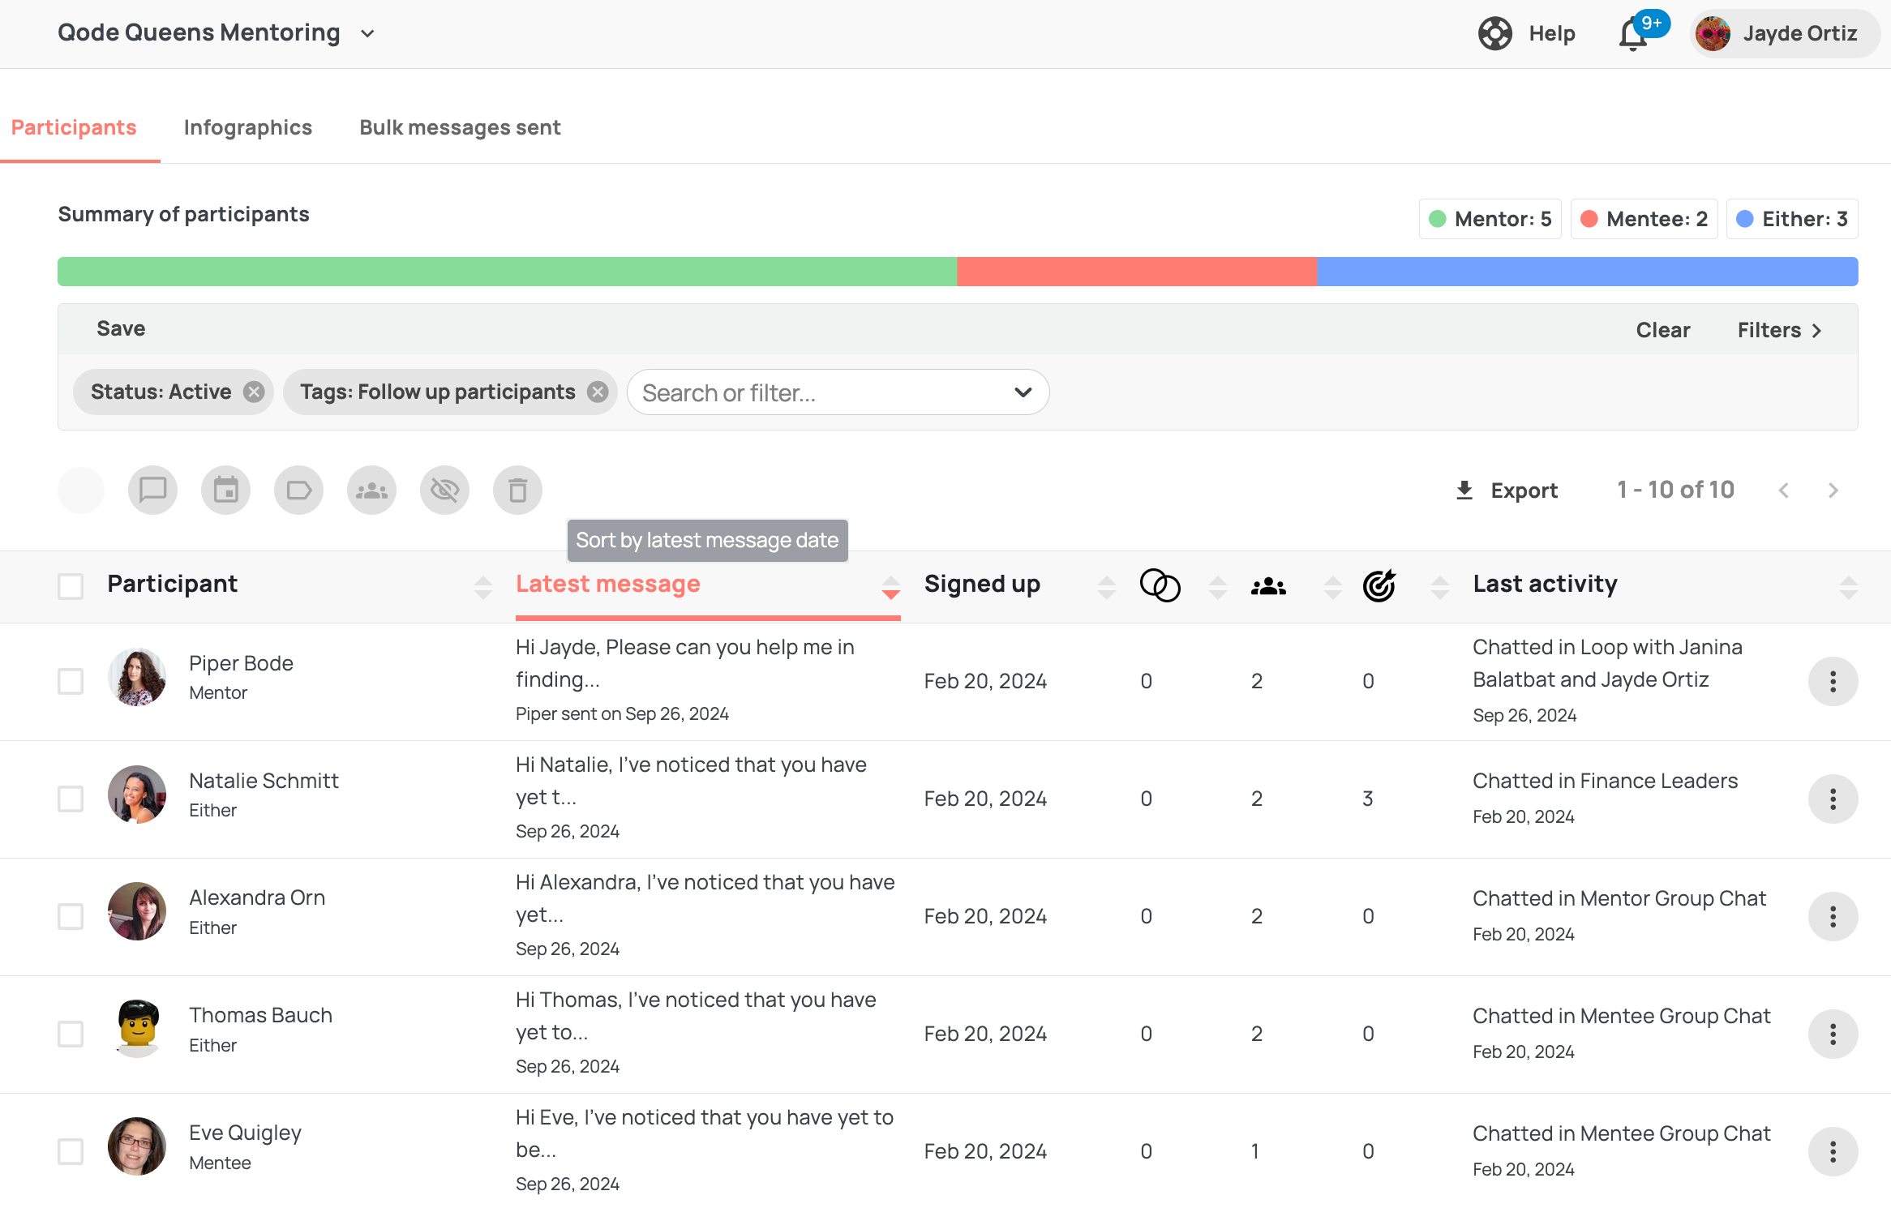Switch to the Infographics tab
Image resolution: width=1891 pixels, height=1208 pixels.
248,127
